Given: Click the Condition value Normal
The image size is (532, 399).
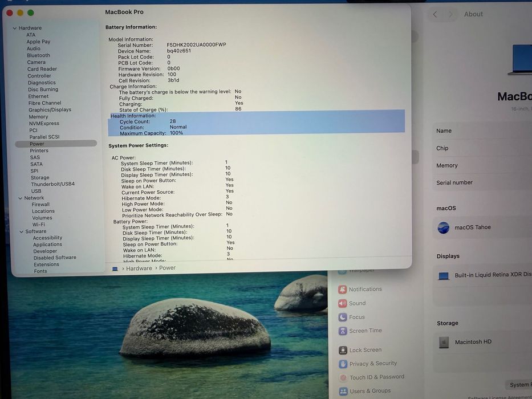Looking at the screenshot, I should pos(178,127).
